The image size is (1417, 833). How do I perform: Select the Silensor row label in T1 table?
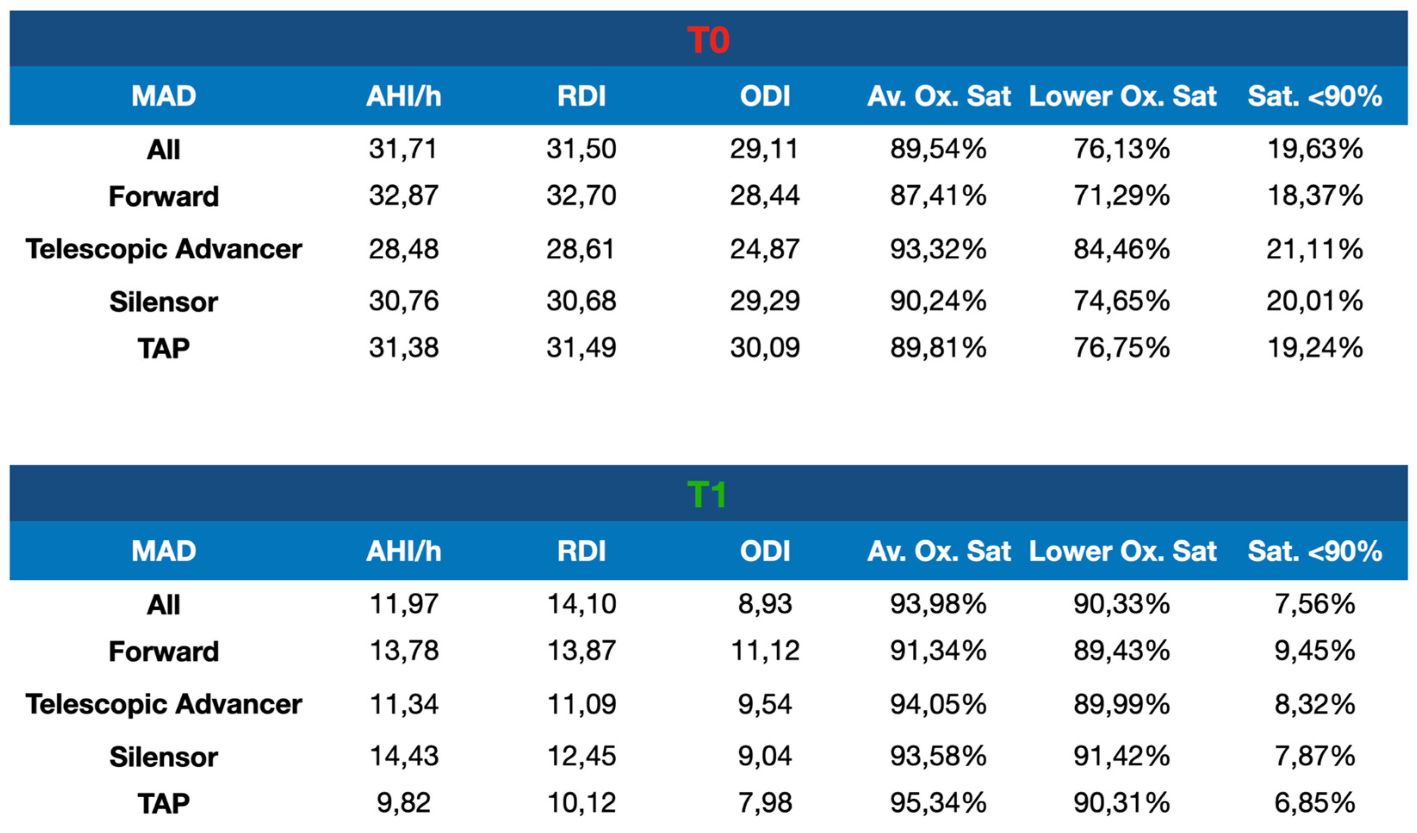pyautogui.click(x=164, y=756)
